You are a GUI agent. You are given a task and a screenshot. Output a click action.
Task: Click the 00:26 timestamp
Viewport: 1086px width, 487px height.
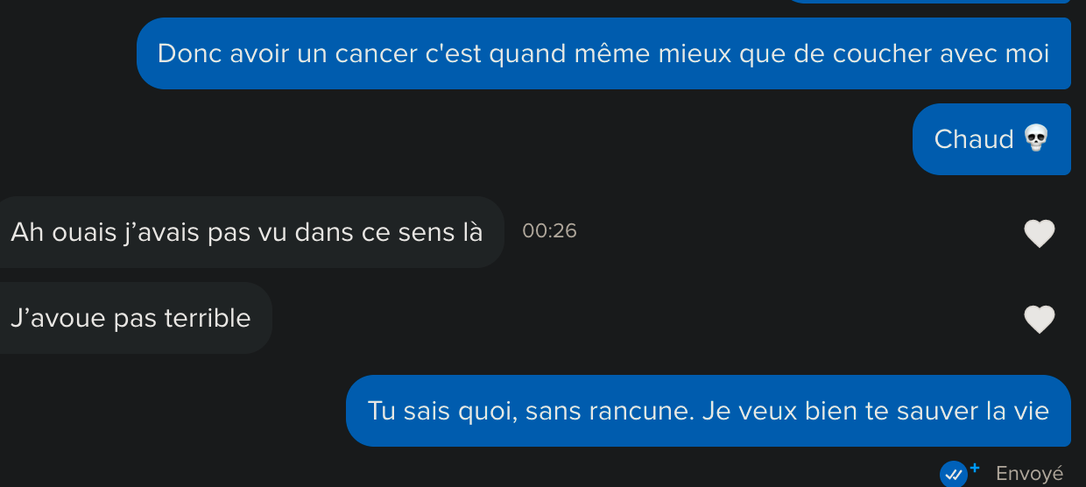549,231
